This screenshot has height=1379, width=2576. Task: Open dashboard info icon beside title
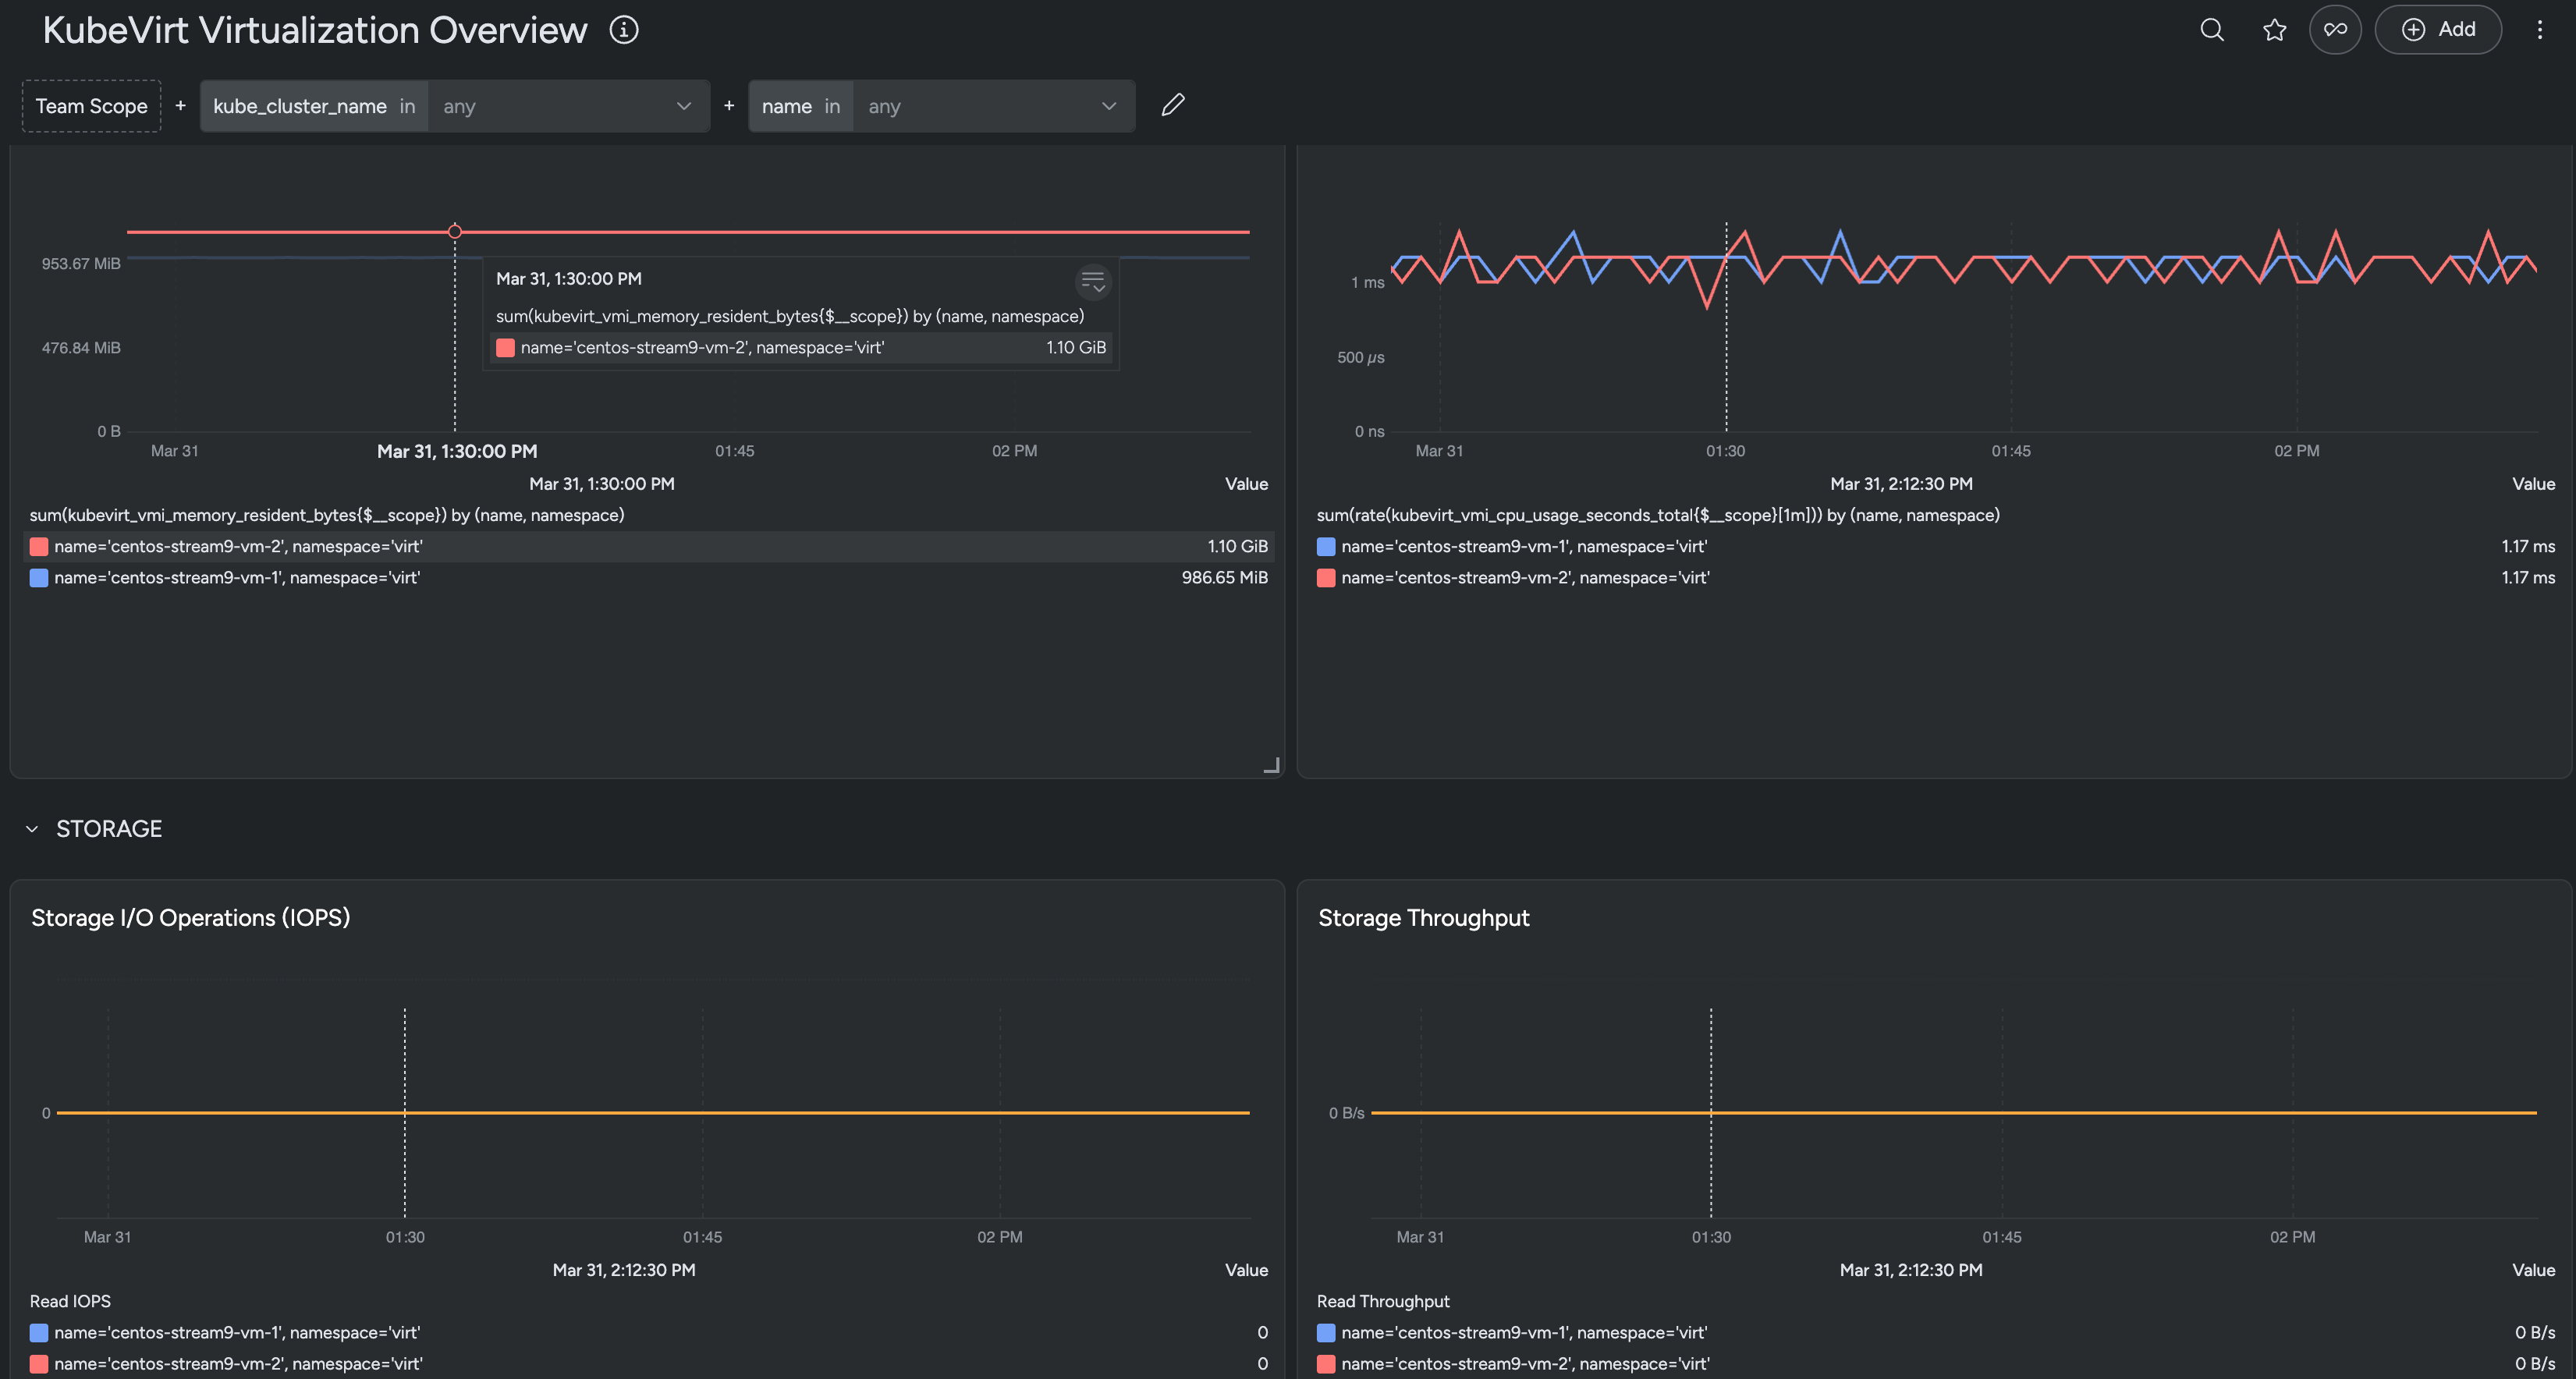(x=624, y=30)
